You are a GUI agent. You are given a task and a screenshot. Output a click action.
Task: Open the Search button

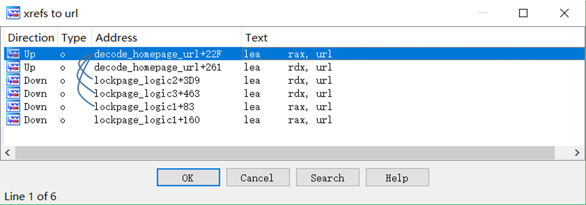coord(328,177)
